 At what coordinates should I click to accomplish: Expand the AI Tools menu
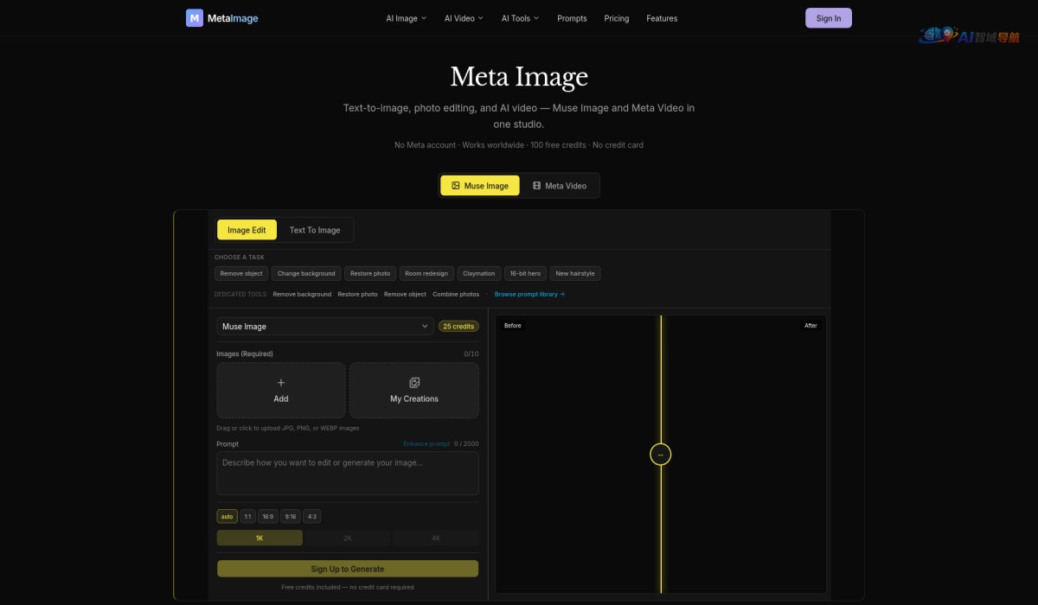coord(521,18)
